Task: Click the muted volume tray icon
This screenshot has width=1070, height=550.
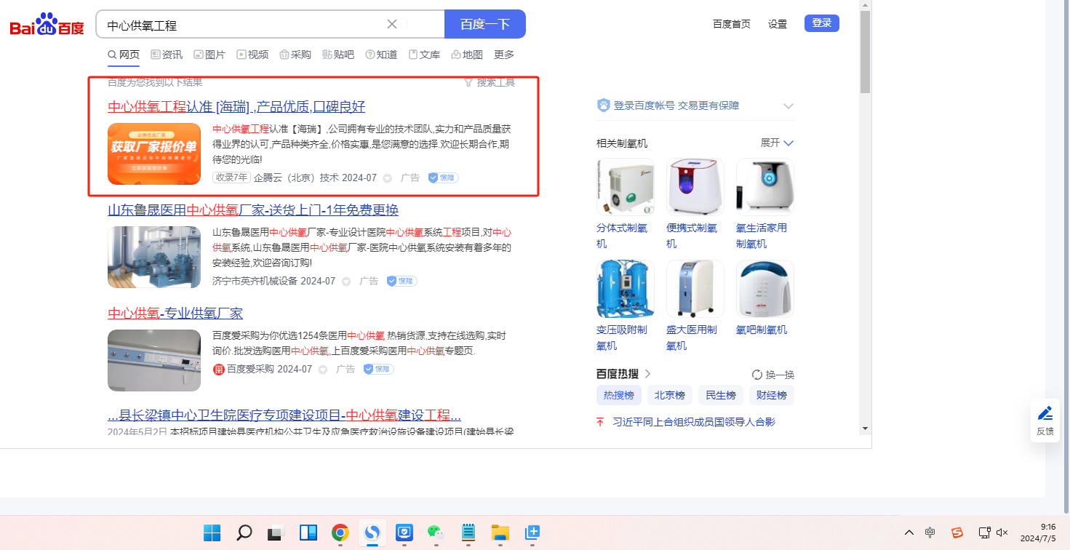Action: (x=1002, y=533)
